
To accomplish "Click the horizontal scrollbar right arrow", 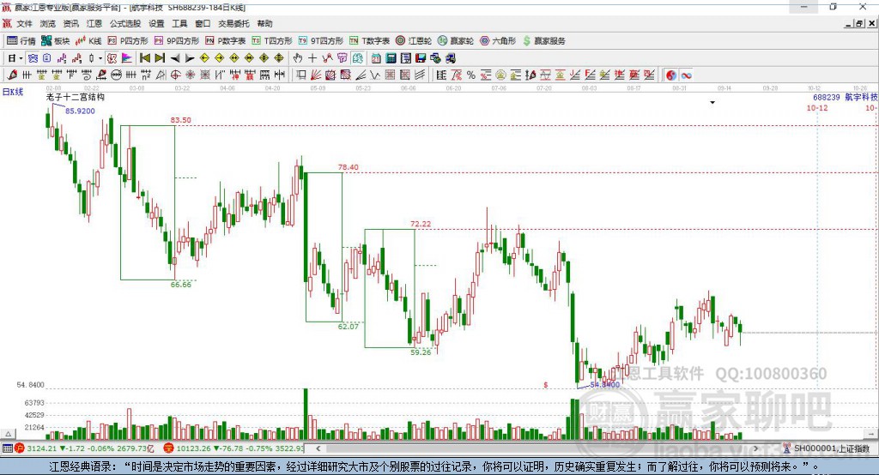I will (755, 448).
